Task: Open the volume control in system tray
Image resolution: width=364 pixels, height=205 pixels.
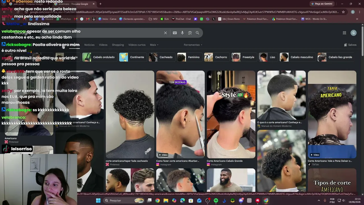Action: [343, 200]
